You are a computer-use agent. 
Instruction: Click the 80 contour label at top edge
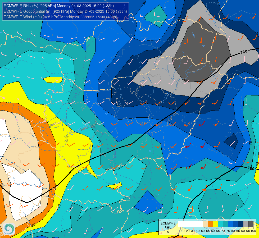144,2
